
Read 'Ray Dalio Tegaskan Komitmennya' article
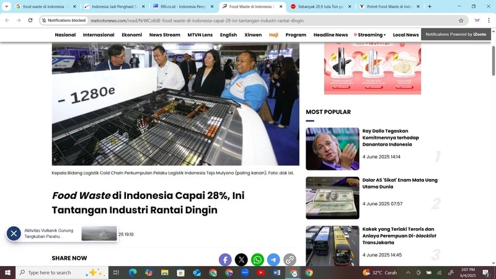tap(391, 138)
